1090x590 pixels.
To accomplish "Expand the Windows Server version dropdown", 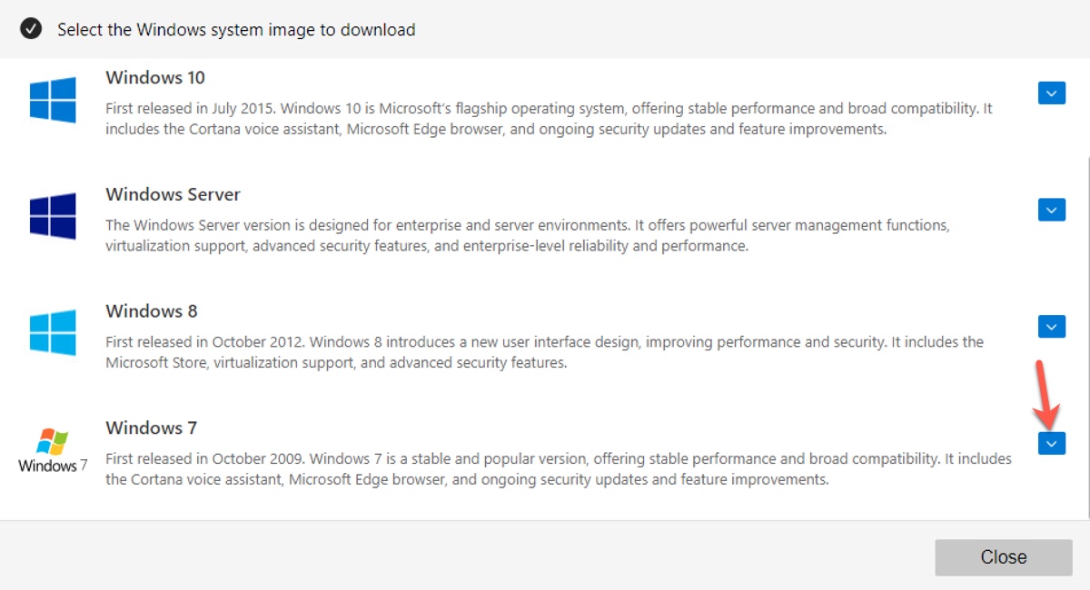I will [x=1051, y=210].
